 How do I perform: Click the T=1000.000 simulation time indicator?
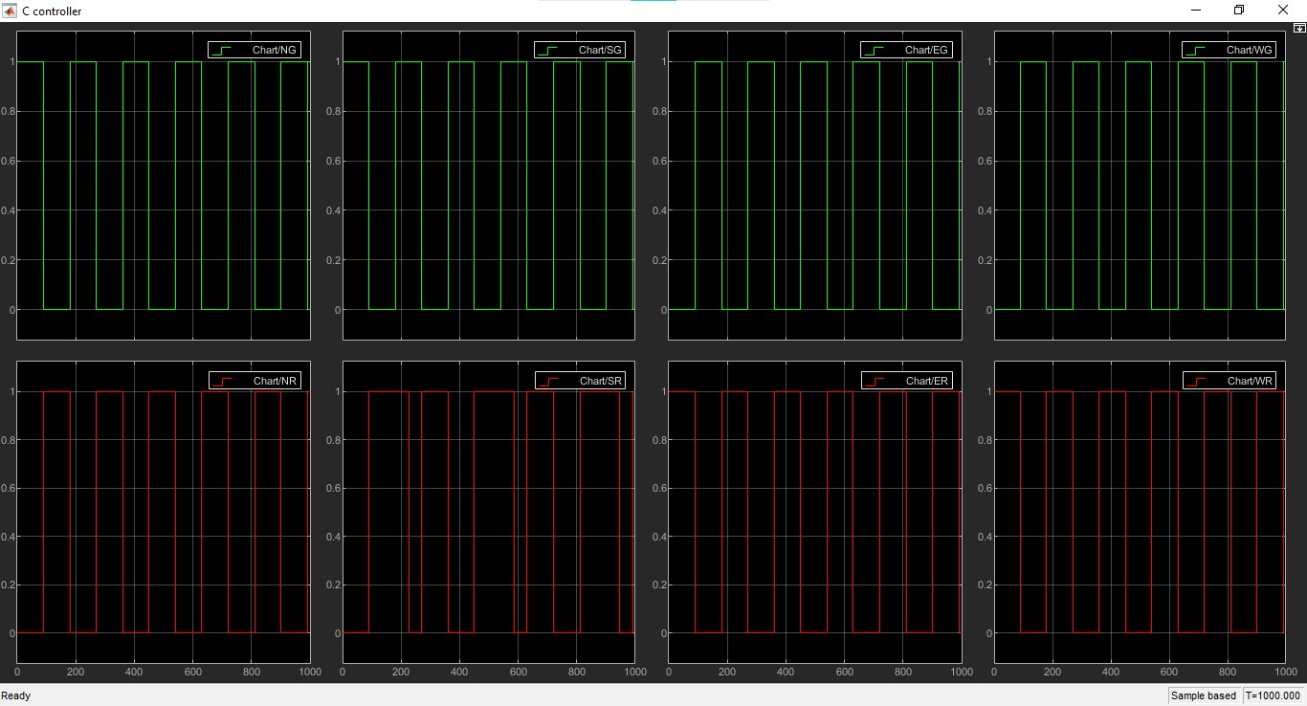1273,695
